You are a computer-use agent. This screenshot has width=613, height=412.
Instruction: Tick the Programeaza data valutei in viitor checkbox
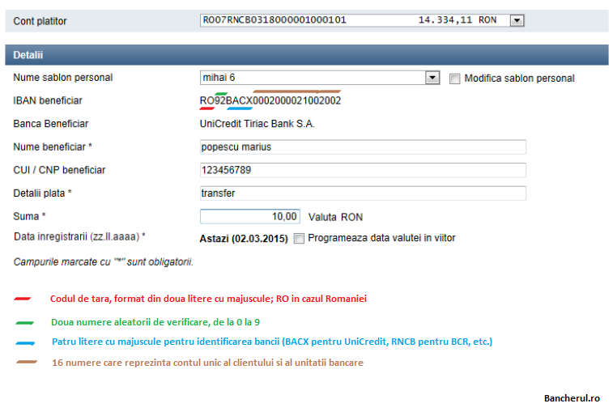coord(299,239)
